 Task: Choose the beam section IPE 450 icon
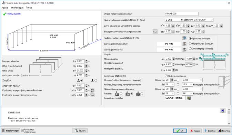point(184,49)
